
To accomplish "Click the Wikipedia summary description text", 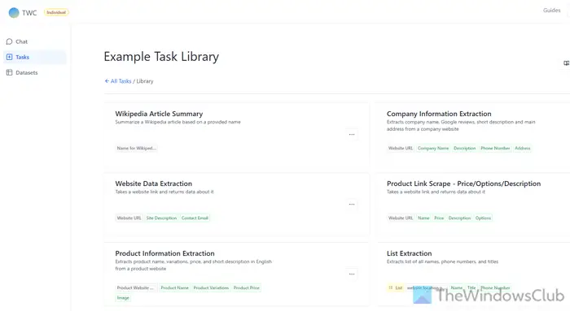I will coord(178,122).
